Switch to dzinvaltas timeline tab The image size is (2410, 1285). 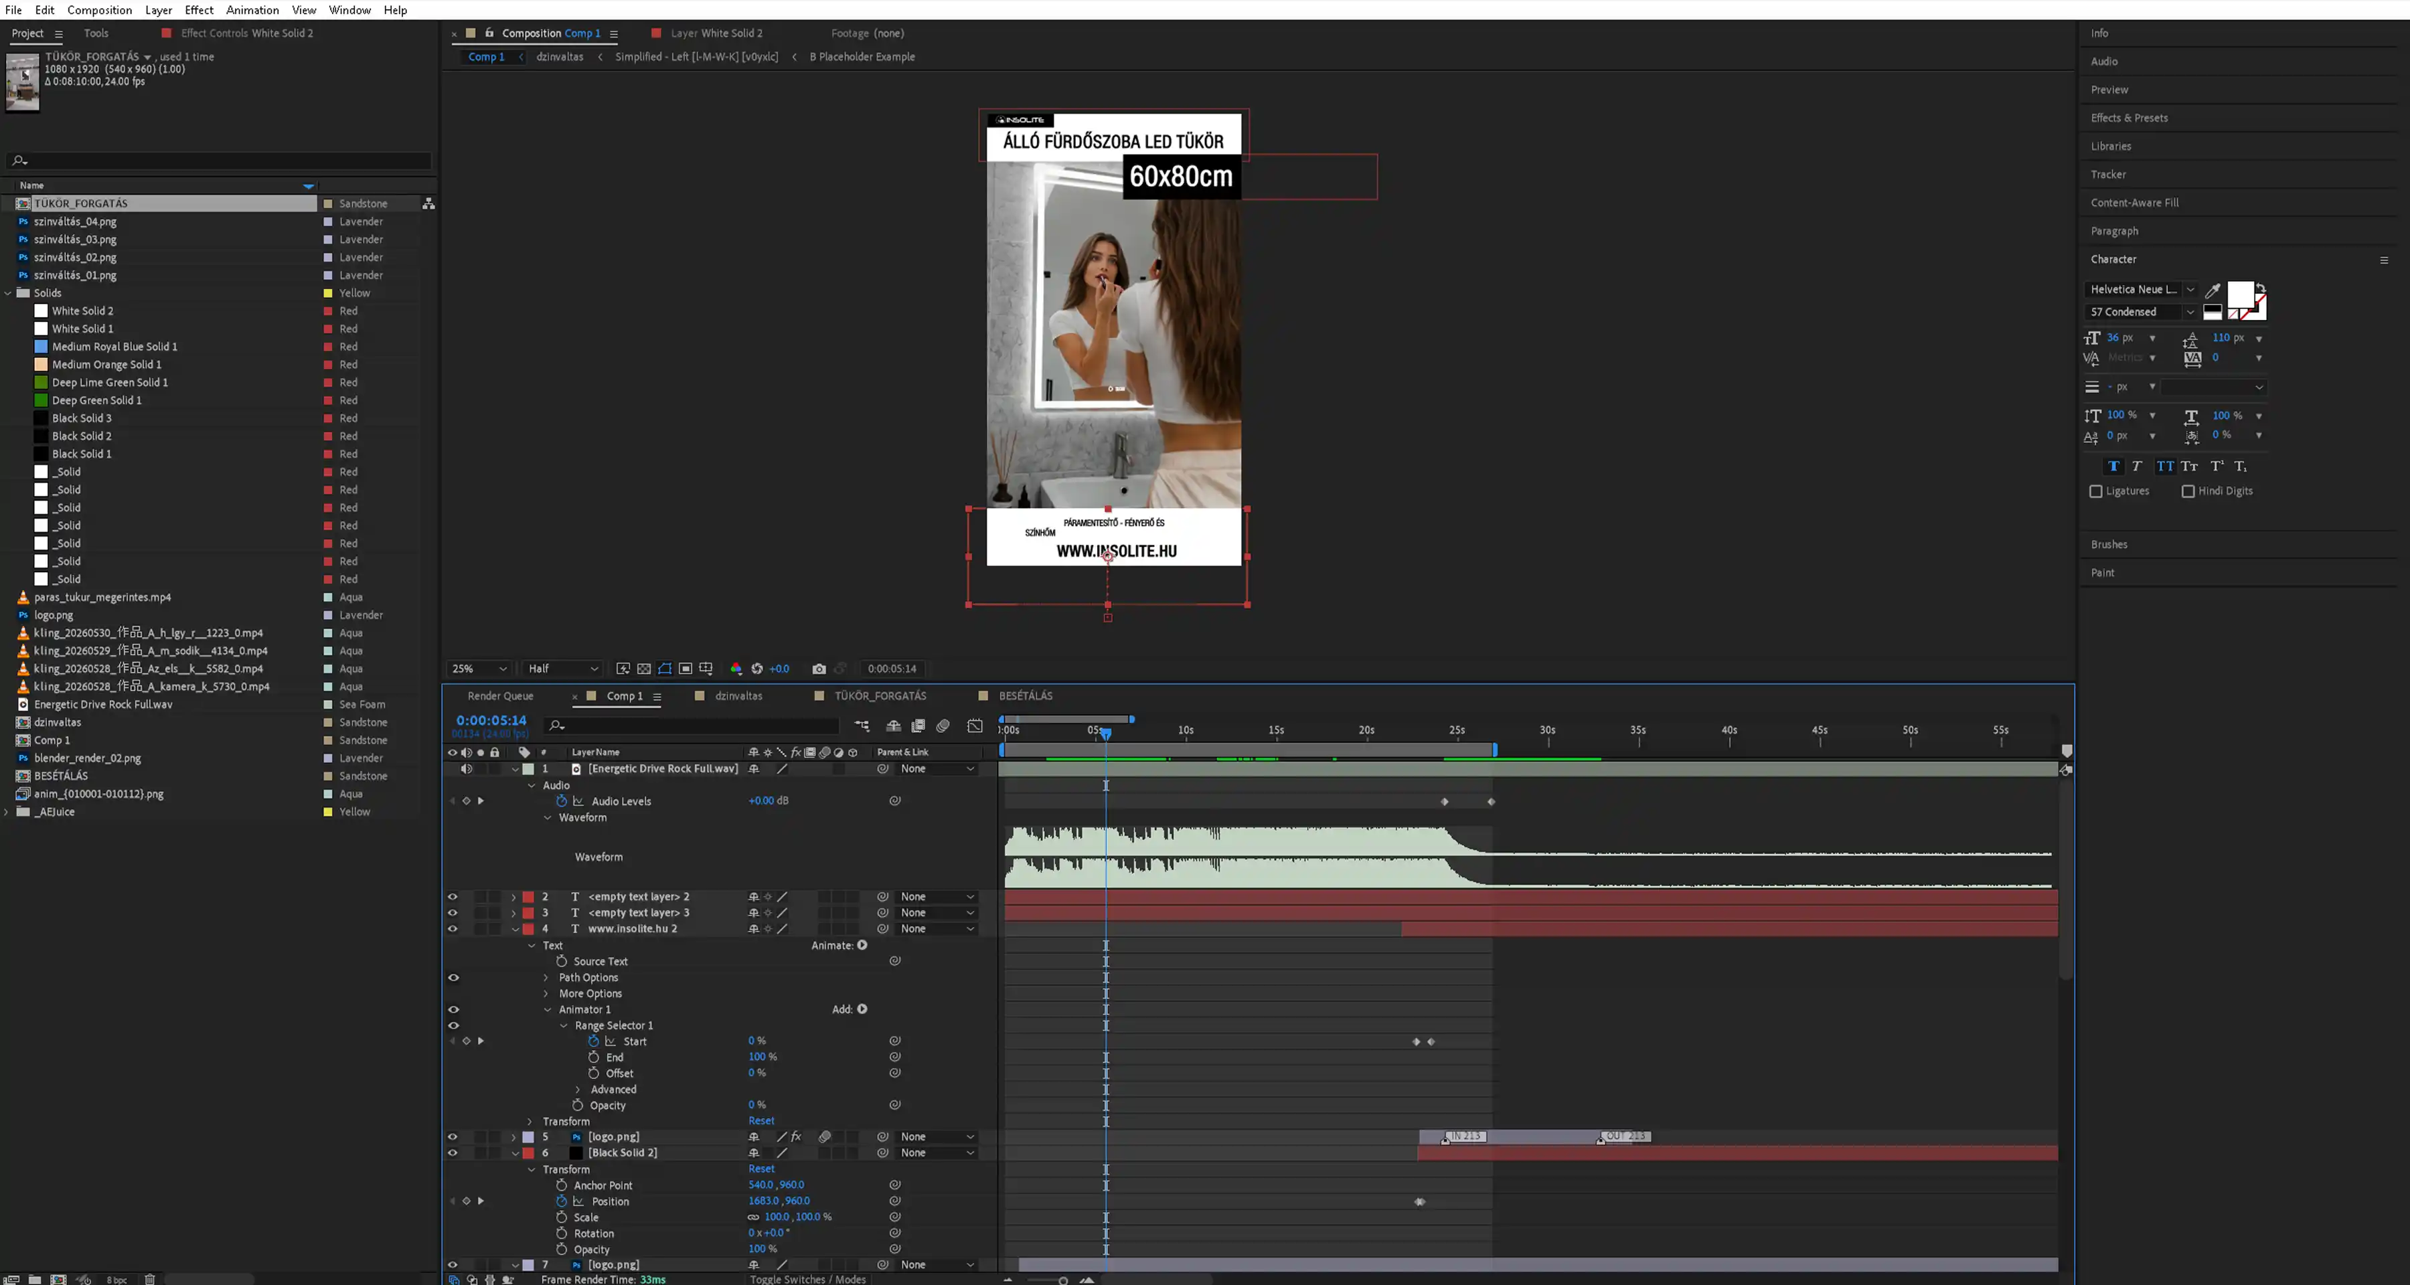tap(738, 696)
